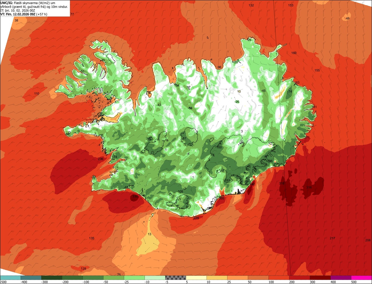Click the map value '163' on the east coast
Screen dimensions: 372x284
coord(297,82)
